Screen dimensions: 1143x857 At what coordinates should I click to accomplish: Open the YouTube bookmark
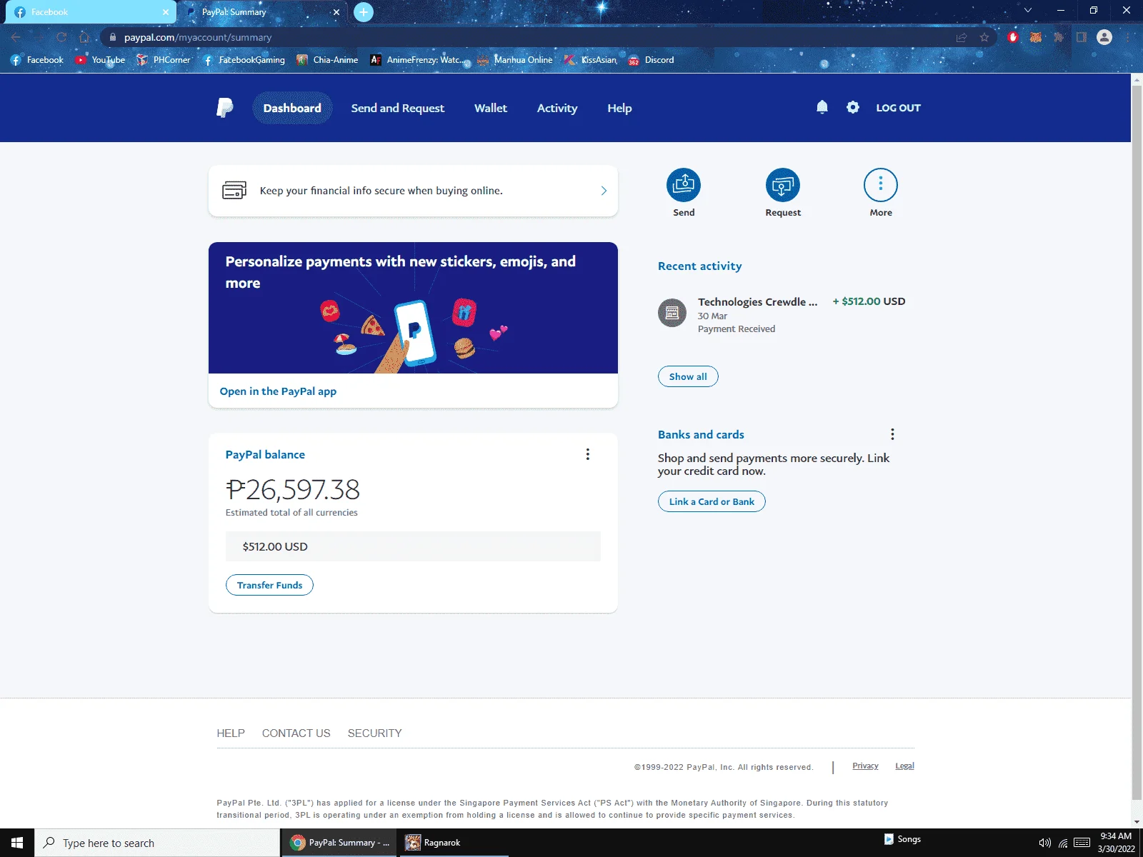pyautogui.click(x=100, y=60)
